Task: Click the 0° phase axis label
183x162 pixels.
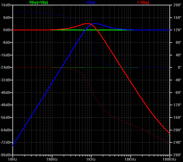Action: click(179, 68)
